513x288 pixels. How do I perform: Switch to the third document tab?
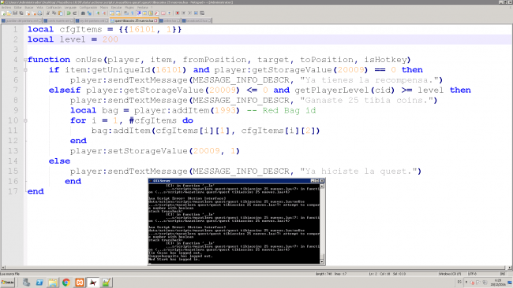(92, 20)
